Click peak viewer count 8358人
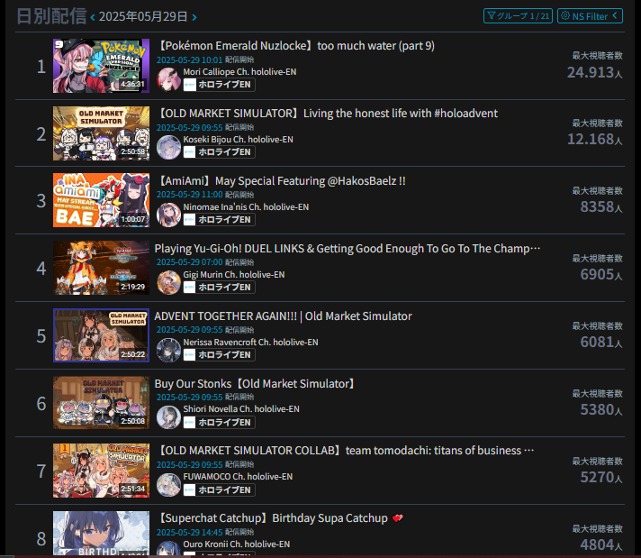 tap(601, 206)
